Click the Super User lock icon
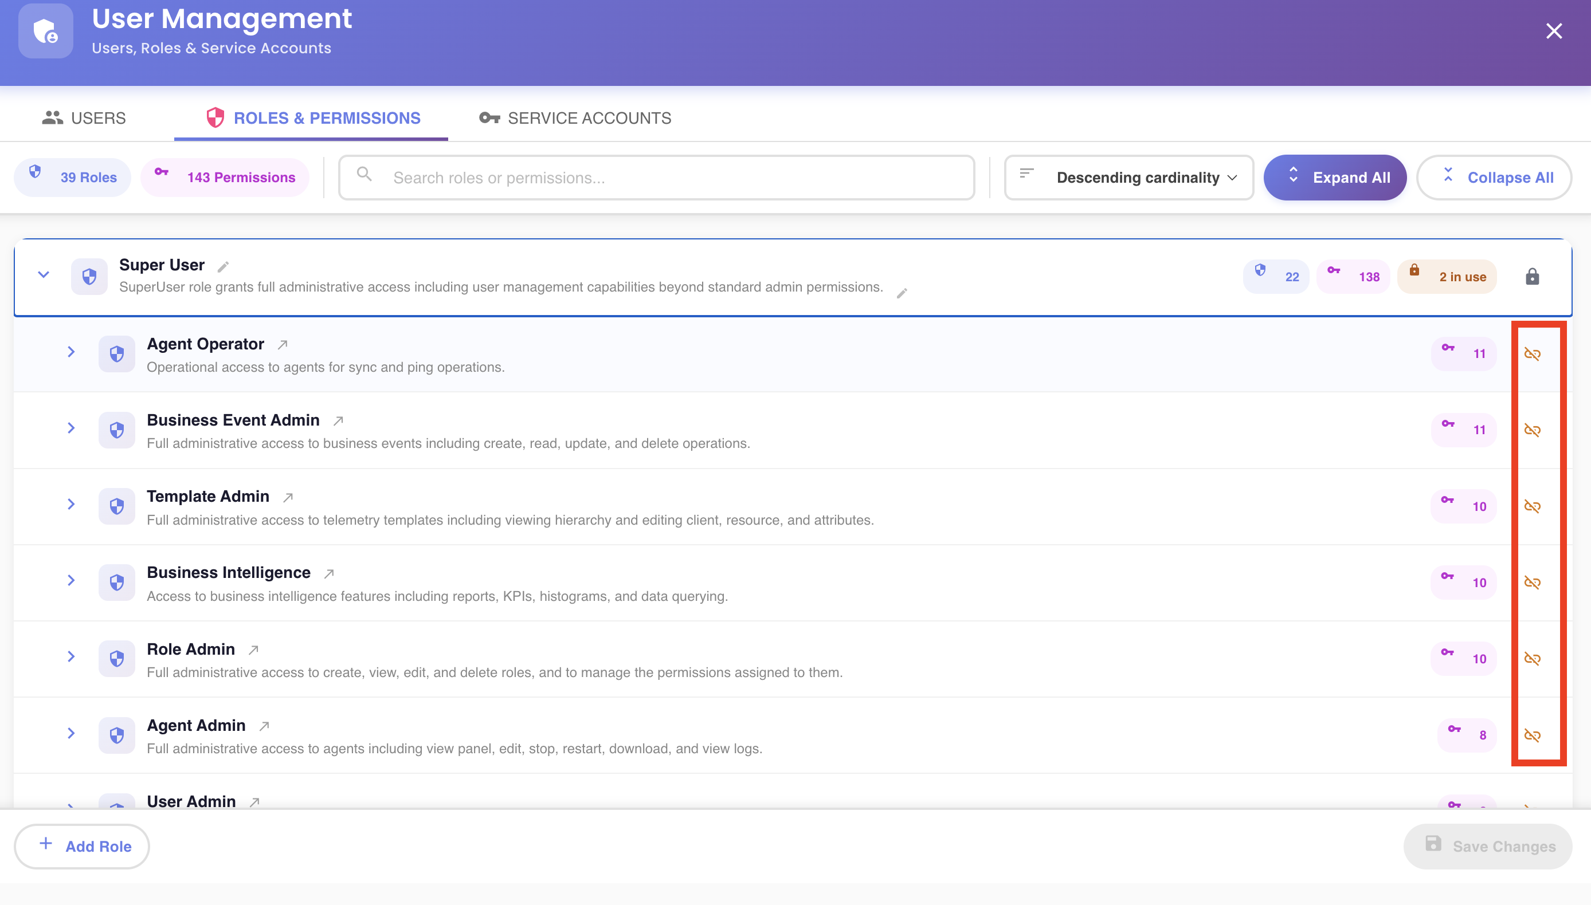The height and width of the screenshot is (905, 1591). click(x=1532, y=277)
